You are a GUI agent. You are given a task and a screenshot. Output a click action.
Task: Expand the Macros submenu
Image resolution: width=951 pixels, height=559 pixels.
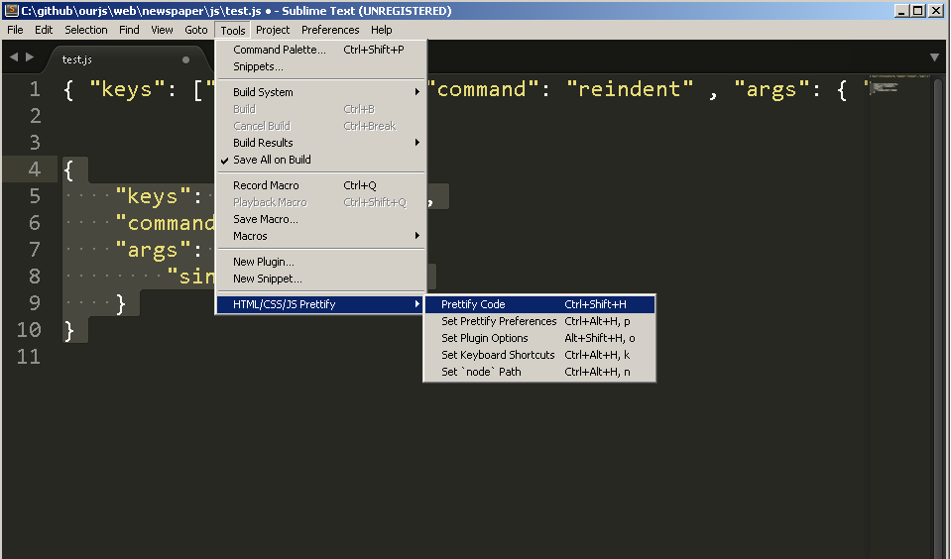coord(321,236)
